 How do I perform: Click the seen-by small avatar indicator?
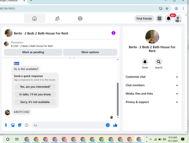tap(112, 117)
